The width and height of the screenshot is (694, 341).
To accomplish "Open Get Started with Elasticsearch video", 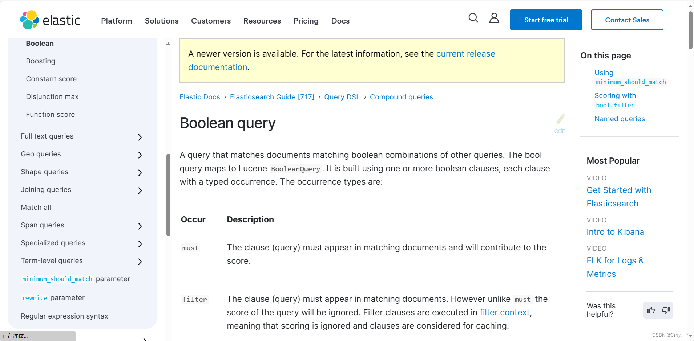I will tap(619, 197).
